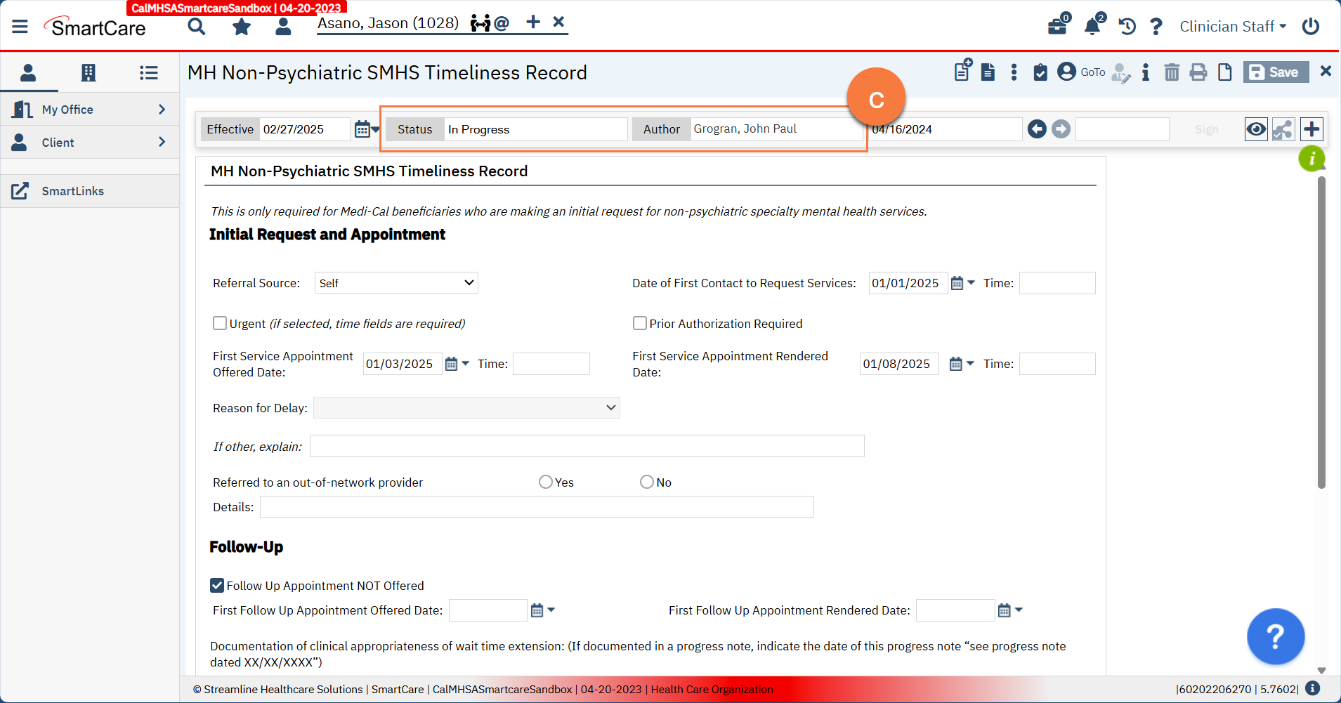Click the If other, explain text field
1341x703 pixels.
click(x=587, y=446)
